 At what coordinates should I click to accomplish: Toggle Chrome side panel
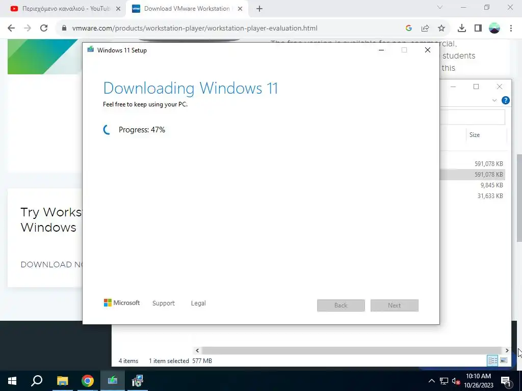(478, 29)
